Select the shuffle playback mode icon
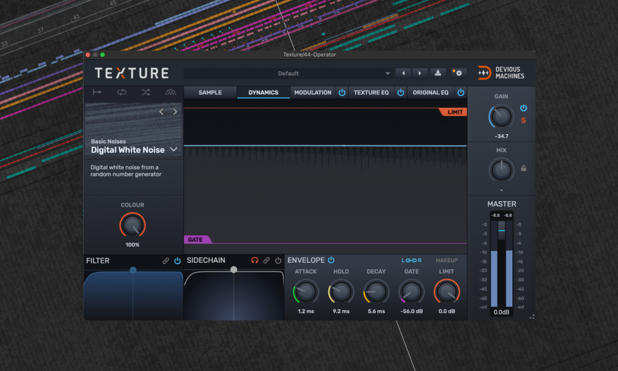The height and width of the screenshot is (371, 618). [x=146, y=92]
